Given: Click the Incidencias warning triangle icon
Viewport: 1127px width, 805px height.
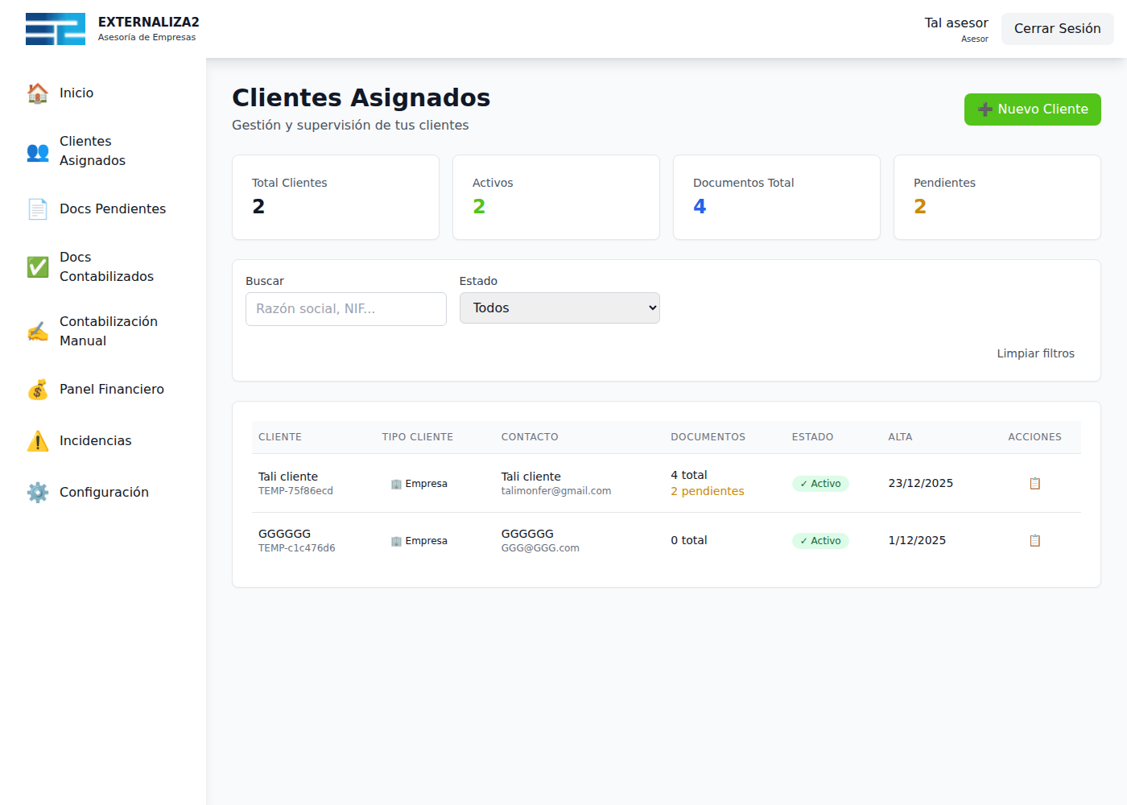Looking at the screenshot, I should pyautogui.click(x=37, y=441).
